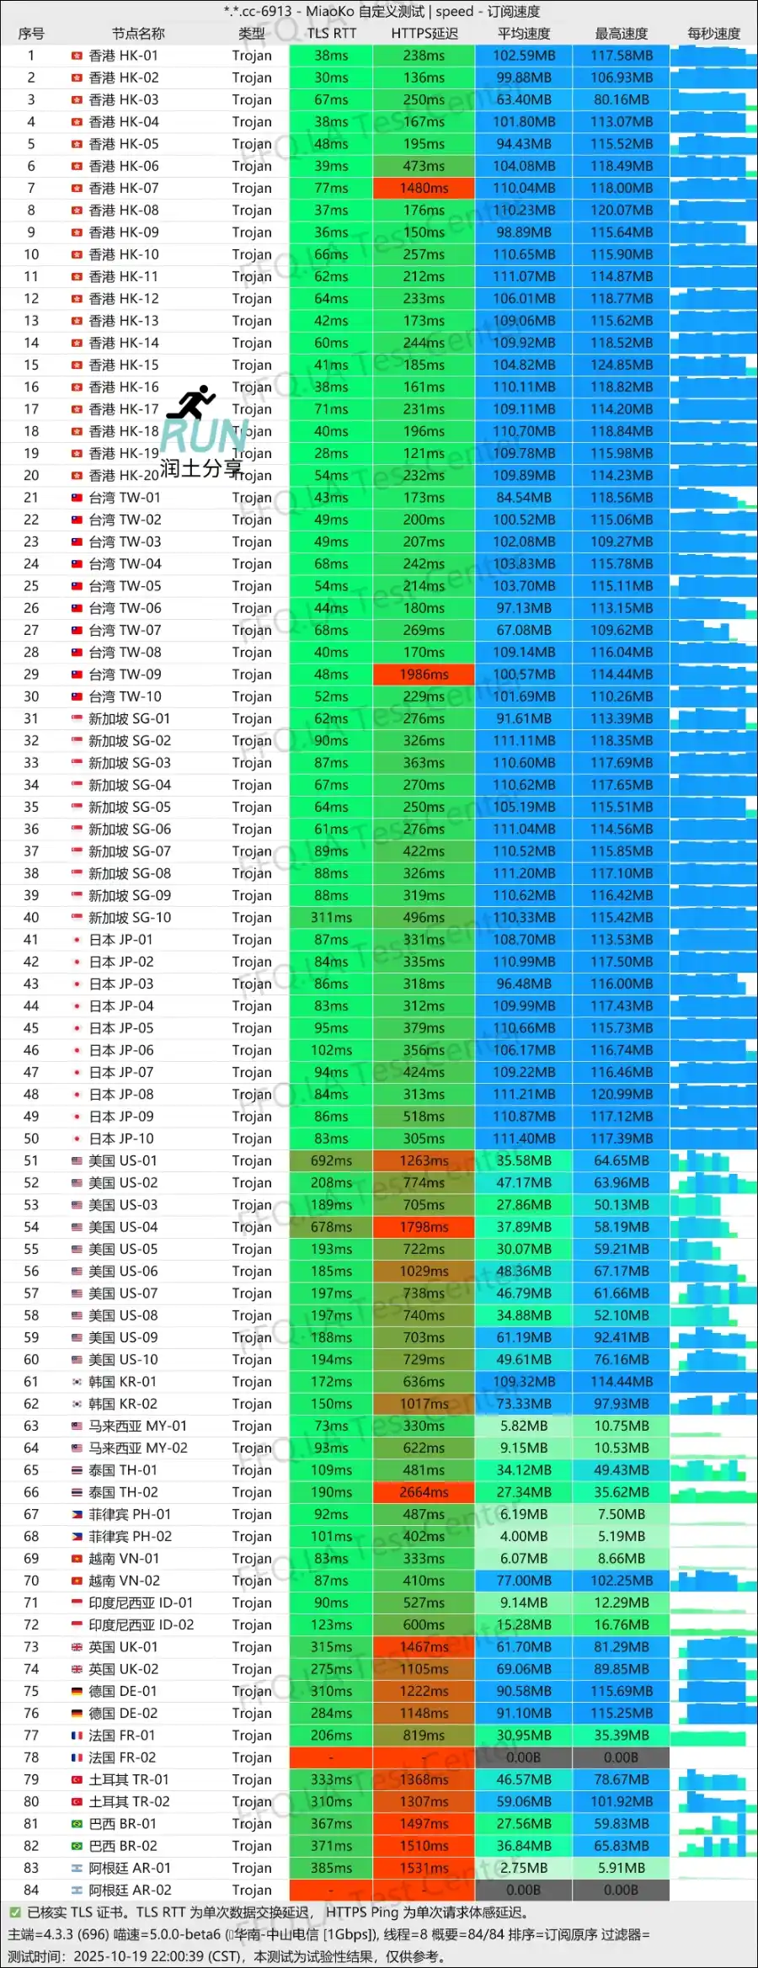Click the red 1480ms HTTPS delay cell

click(424, 189)
